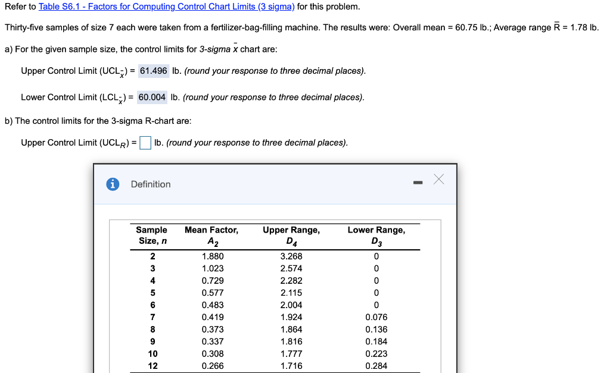The height and width of the screenshot is (373, 610).
Task: Click lower range 0.223 for sample size 10
Action: coord(376,353)
